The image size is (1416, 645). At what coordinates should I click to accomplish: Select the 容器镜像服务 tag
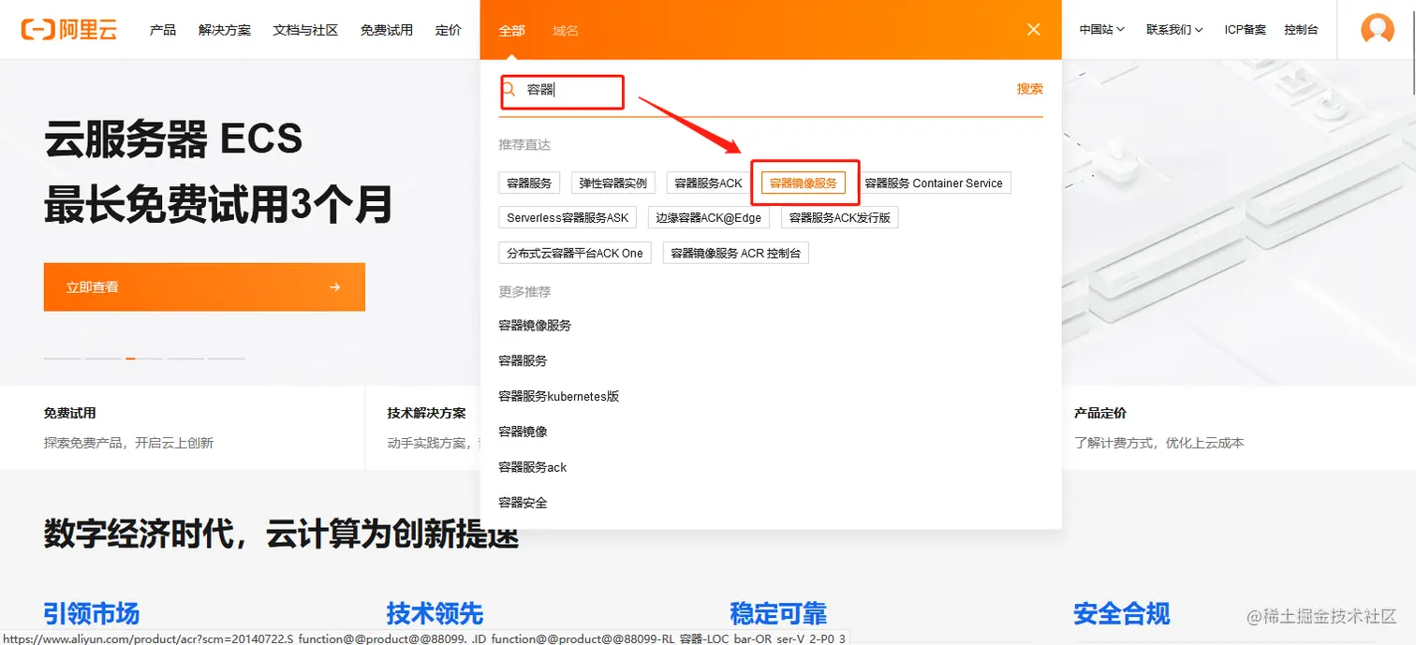click(x=804, y=183)
